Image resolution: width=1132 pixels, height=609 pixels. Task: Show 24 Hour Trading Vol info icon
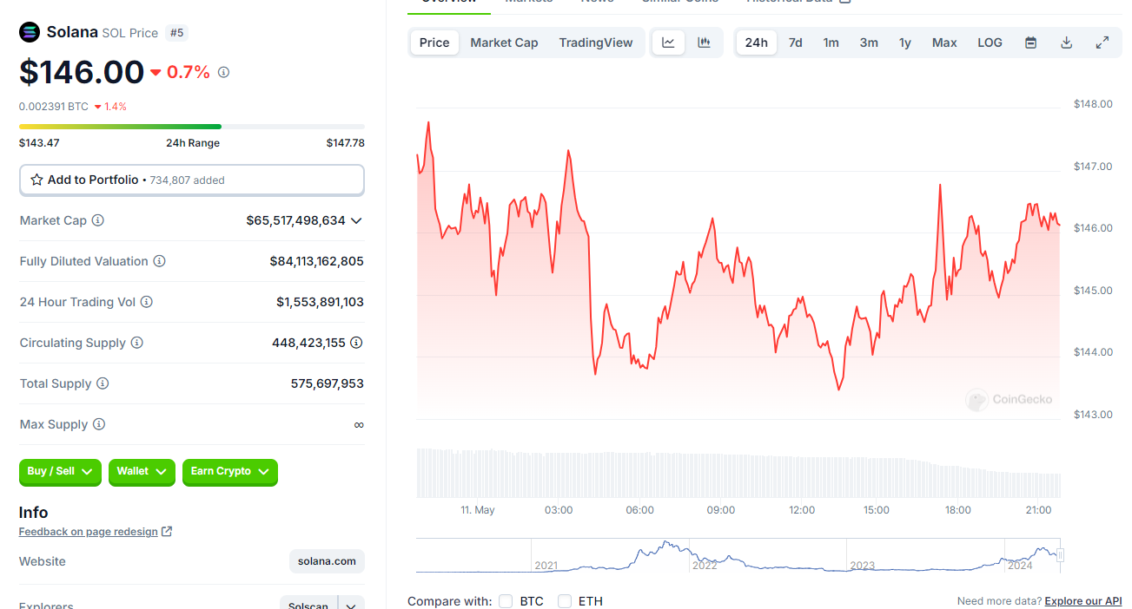(x=147, y=302)
